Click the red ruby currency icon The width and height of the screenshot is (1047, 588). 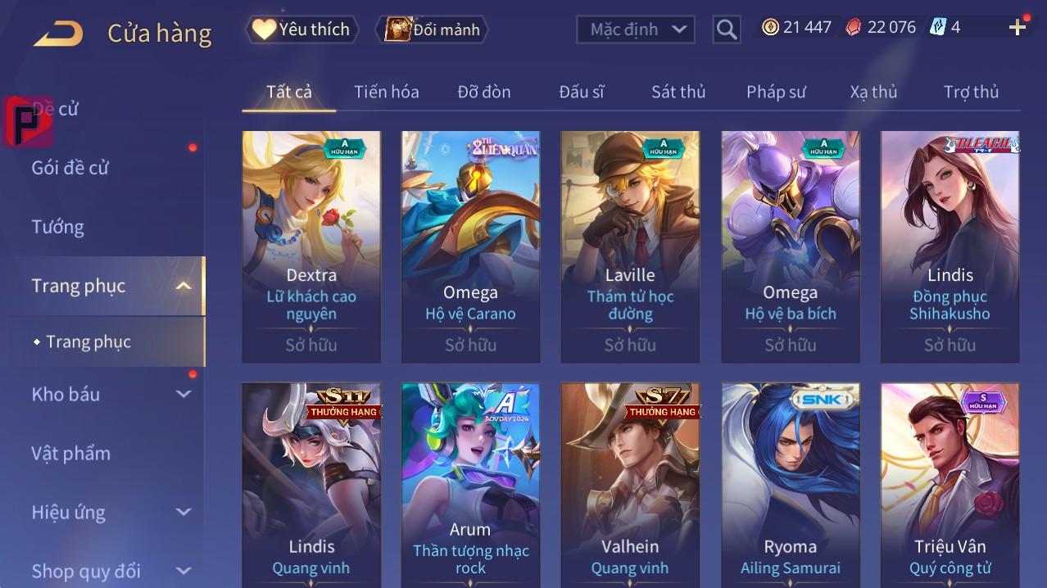click(854, 27)
